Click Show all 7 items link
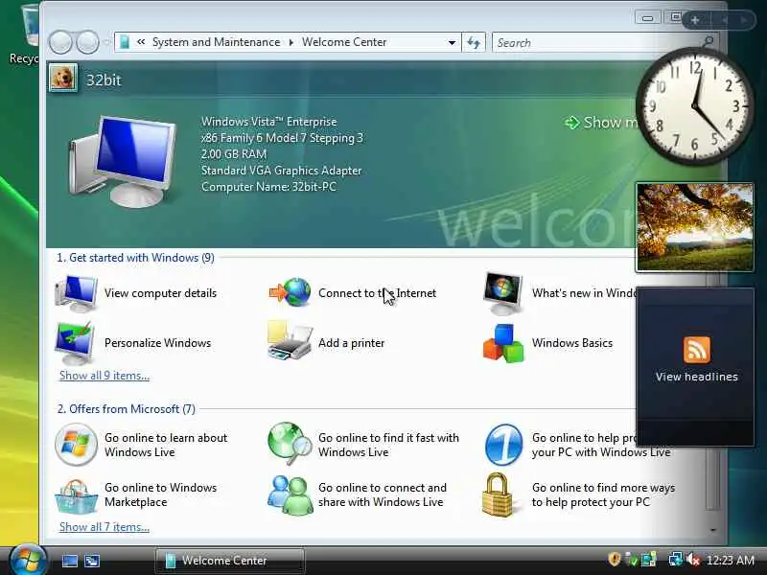This screenshot has width=767, height=575. click(x=105, y=526)
